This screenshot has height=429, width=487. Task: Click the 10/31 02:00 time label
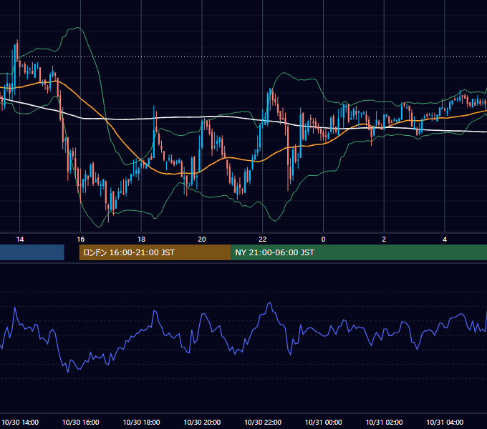[x=384, y=422]
